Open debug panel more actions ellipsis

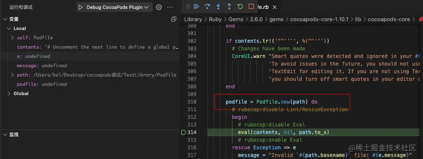point(170,7)
